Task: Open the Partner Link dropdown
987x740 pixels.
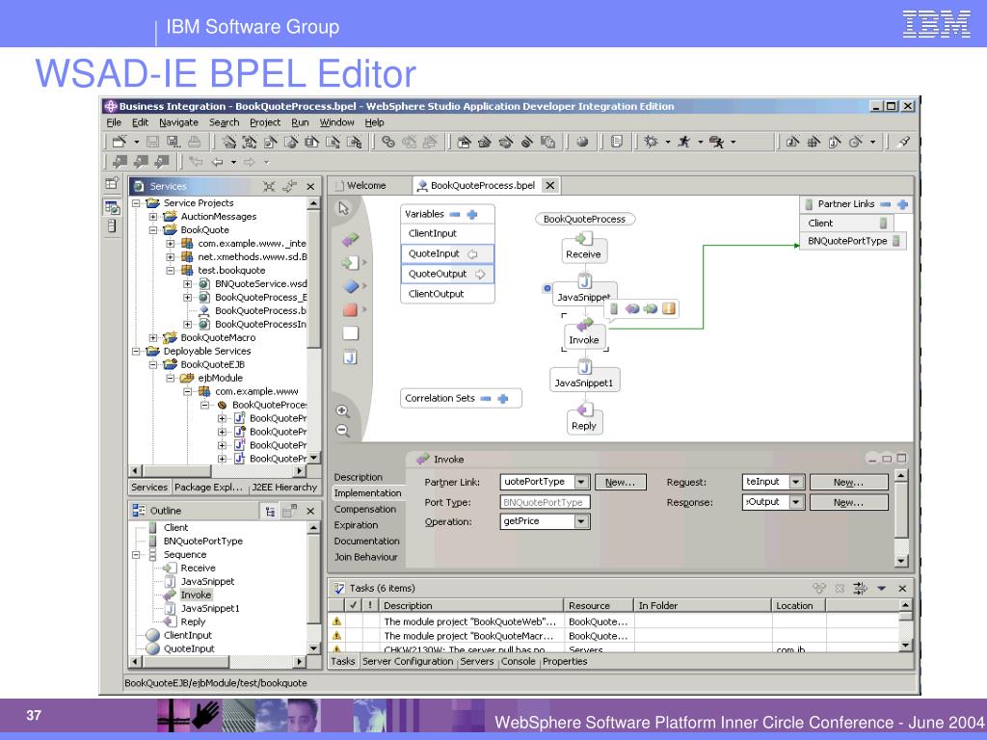Action: (581, 482)
